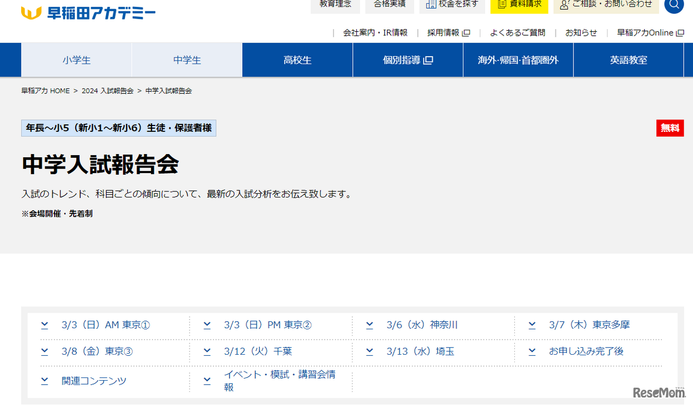Click down-arrow icon beside イベント・模試・講習会情報

pyautogui.click(x=207, y=381)
